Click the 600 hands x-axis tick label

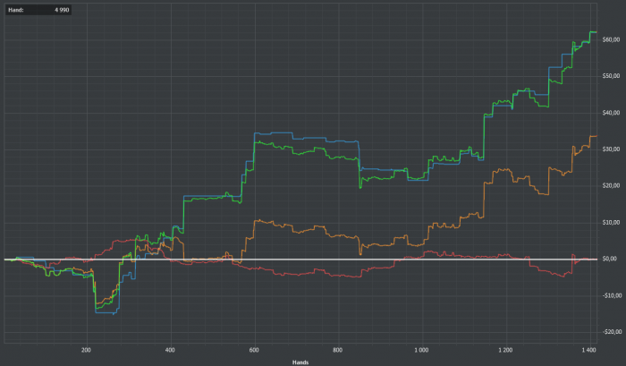tap(254, 350)
